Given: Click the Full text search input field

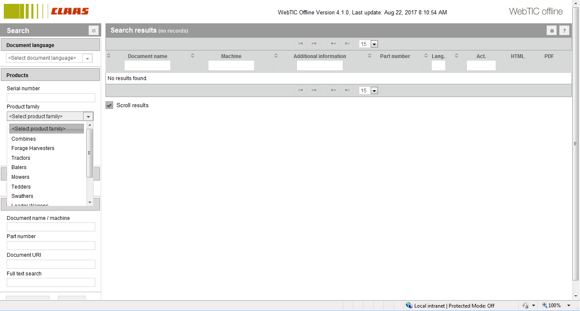Looking at the screenshot, I should pyautogui.click(x=51, y=282).
